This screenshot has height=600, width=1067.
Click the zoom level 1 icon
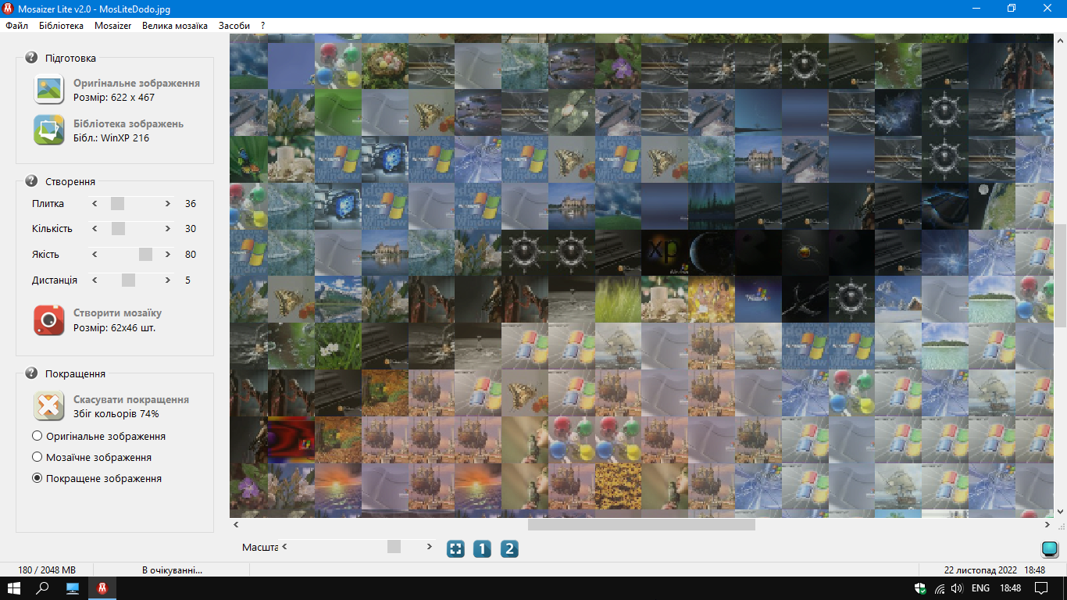click(482, 548)
